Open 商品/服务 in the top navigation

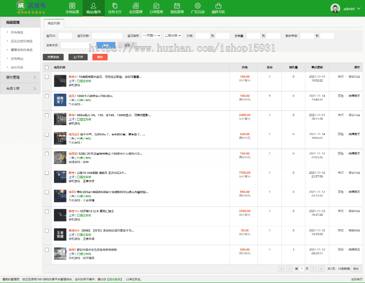coord(94,8)
